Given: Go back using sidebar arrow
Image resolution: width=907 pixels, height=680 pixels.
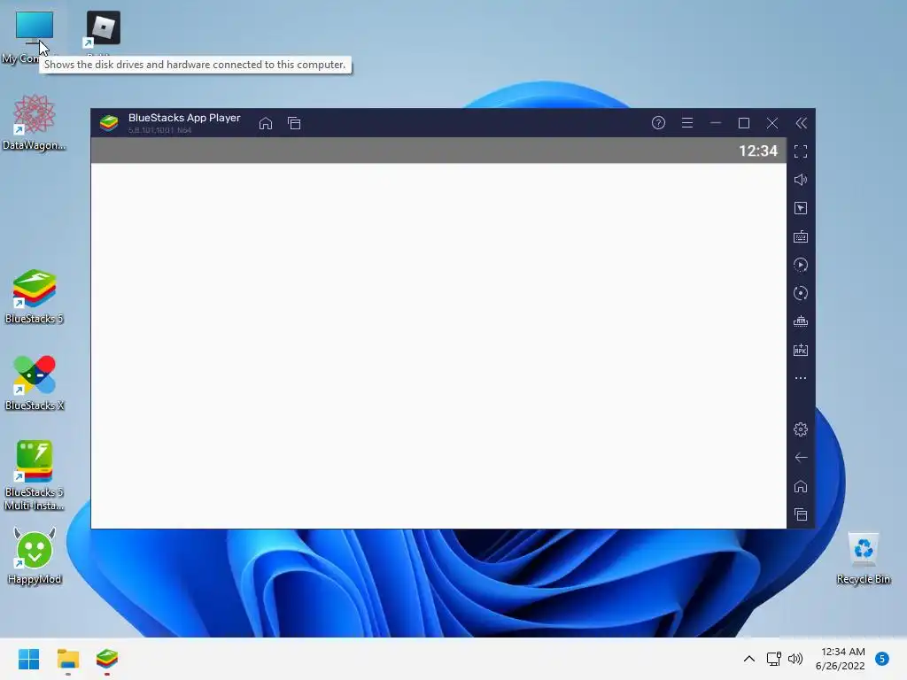Looking at the screenshot, I should tap(801, 458).
